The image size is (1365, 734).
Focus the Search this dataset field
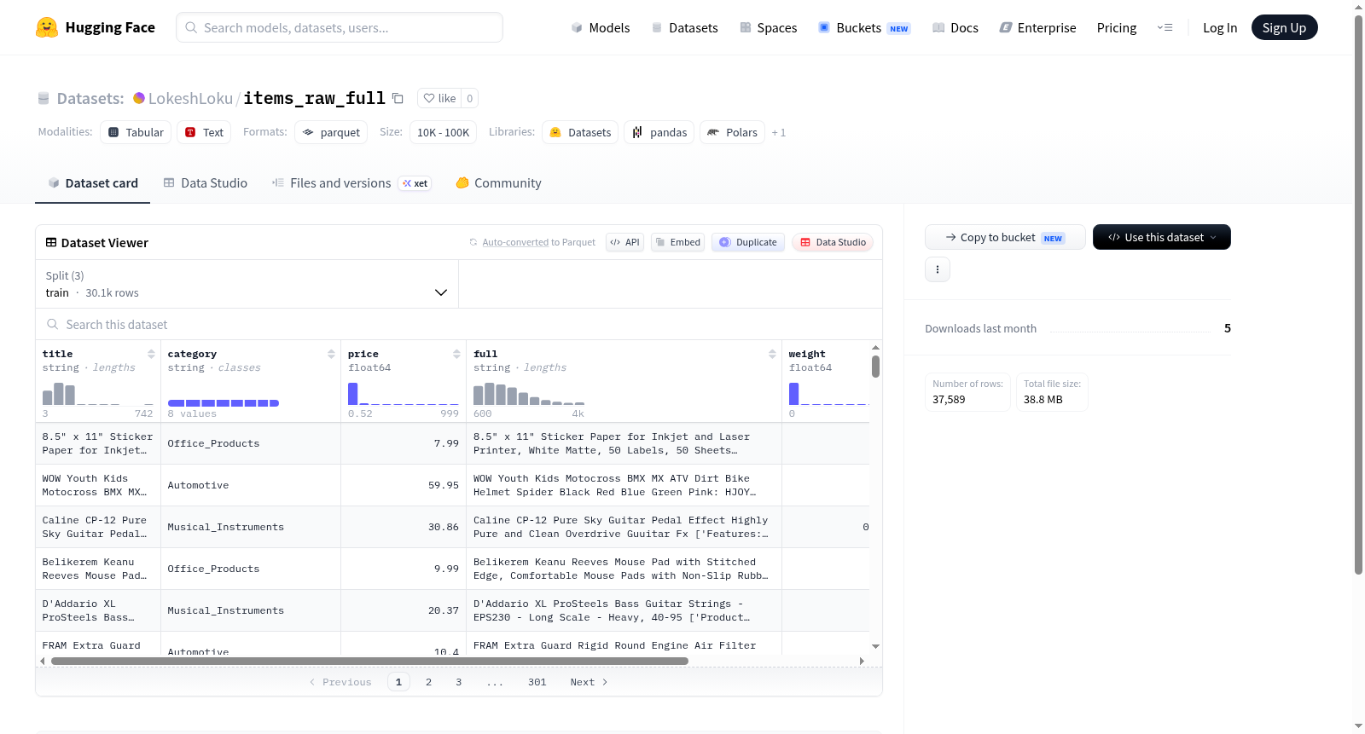point(459,325)
